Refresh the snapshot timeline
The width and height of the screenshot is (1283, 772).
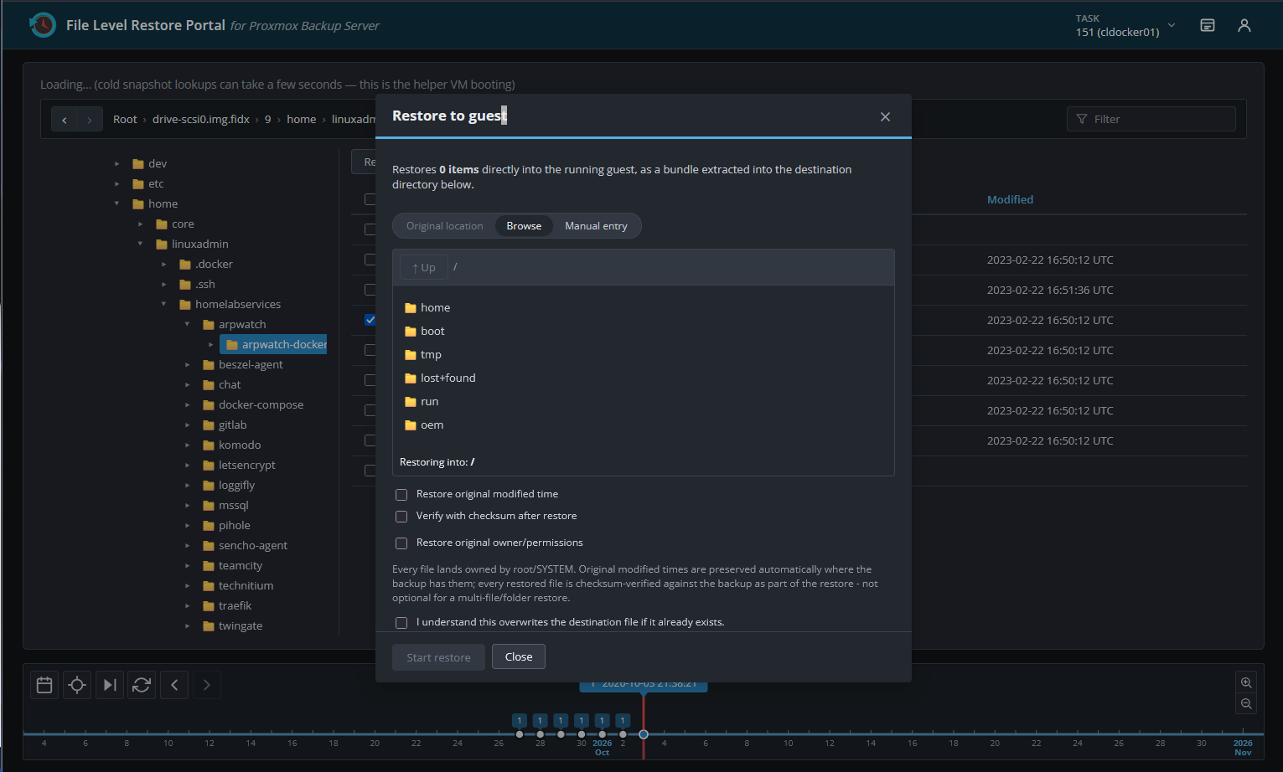tap(142, 685)
